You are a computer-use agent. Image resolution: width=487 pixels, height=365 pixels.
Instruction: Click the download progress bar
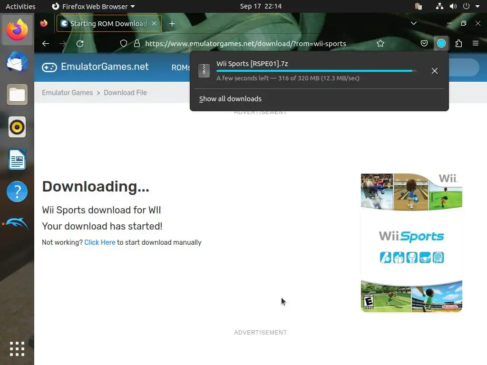coord(316,71)
